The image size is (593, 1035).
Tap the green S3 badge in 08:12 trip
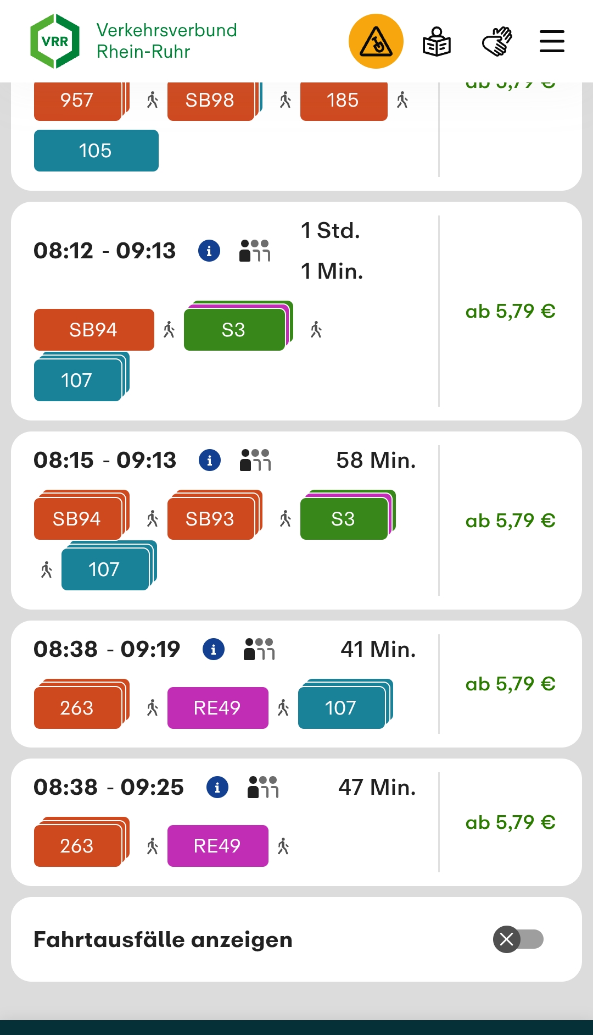coord(234,330)
